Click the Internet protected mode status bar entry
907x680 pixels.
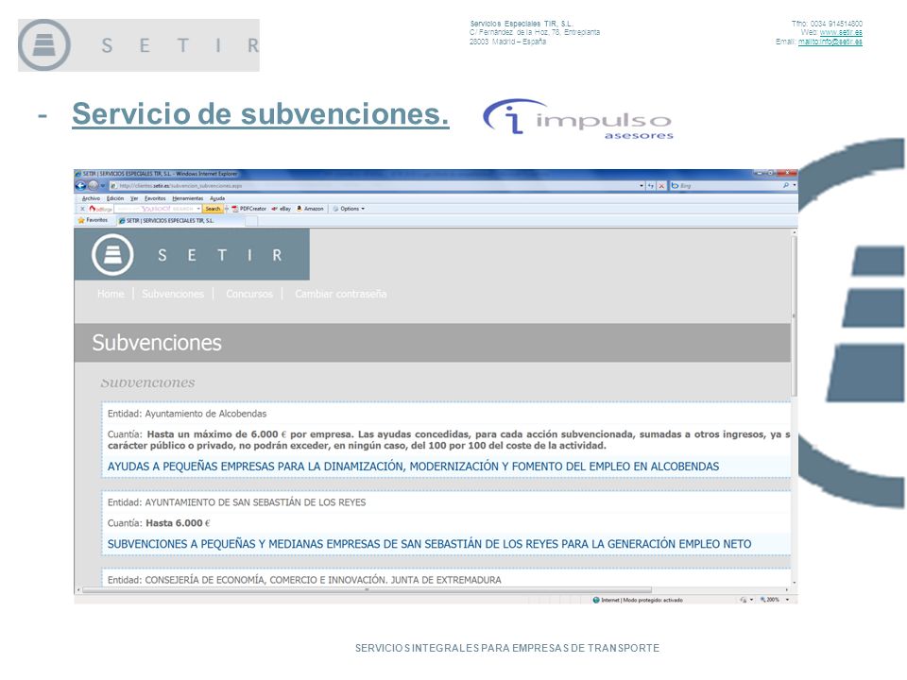point(638,601)
